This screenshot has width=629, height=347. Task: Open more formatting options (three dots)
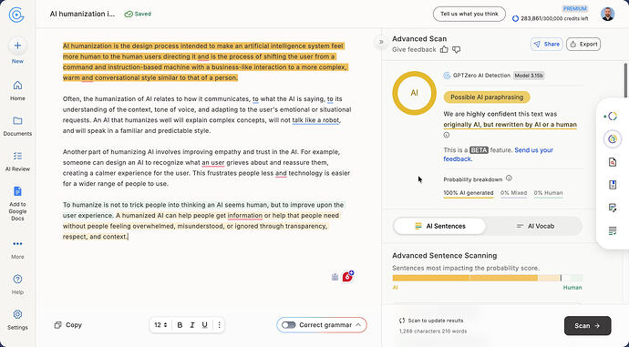(219, 325)
